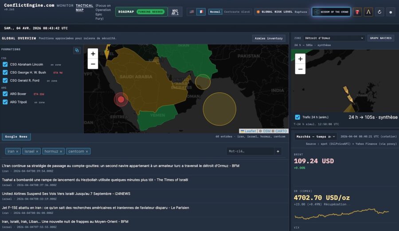Open the red badge icon beside Wisdom of the Crowd

point(357,12)
